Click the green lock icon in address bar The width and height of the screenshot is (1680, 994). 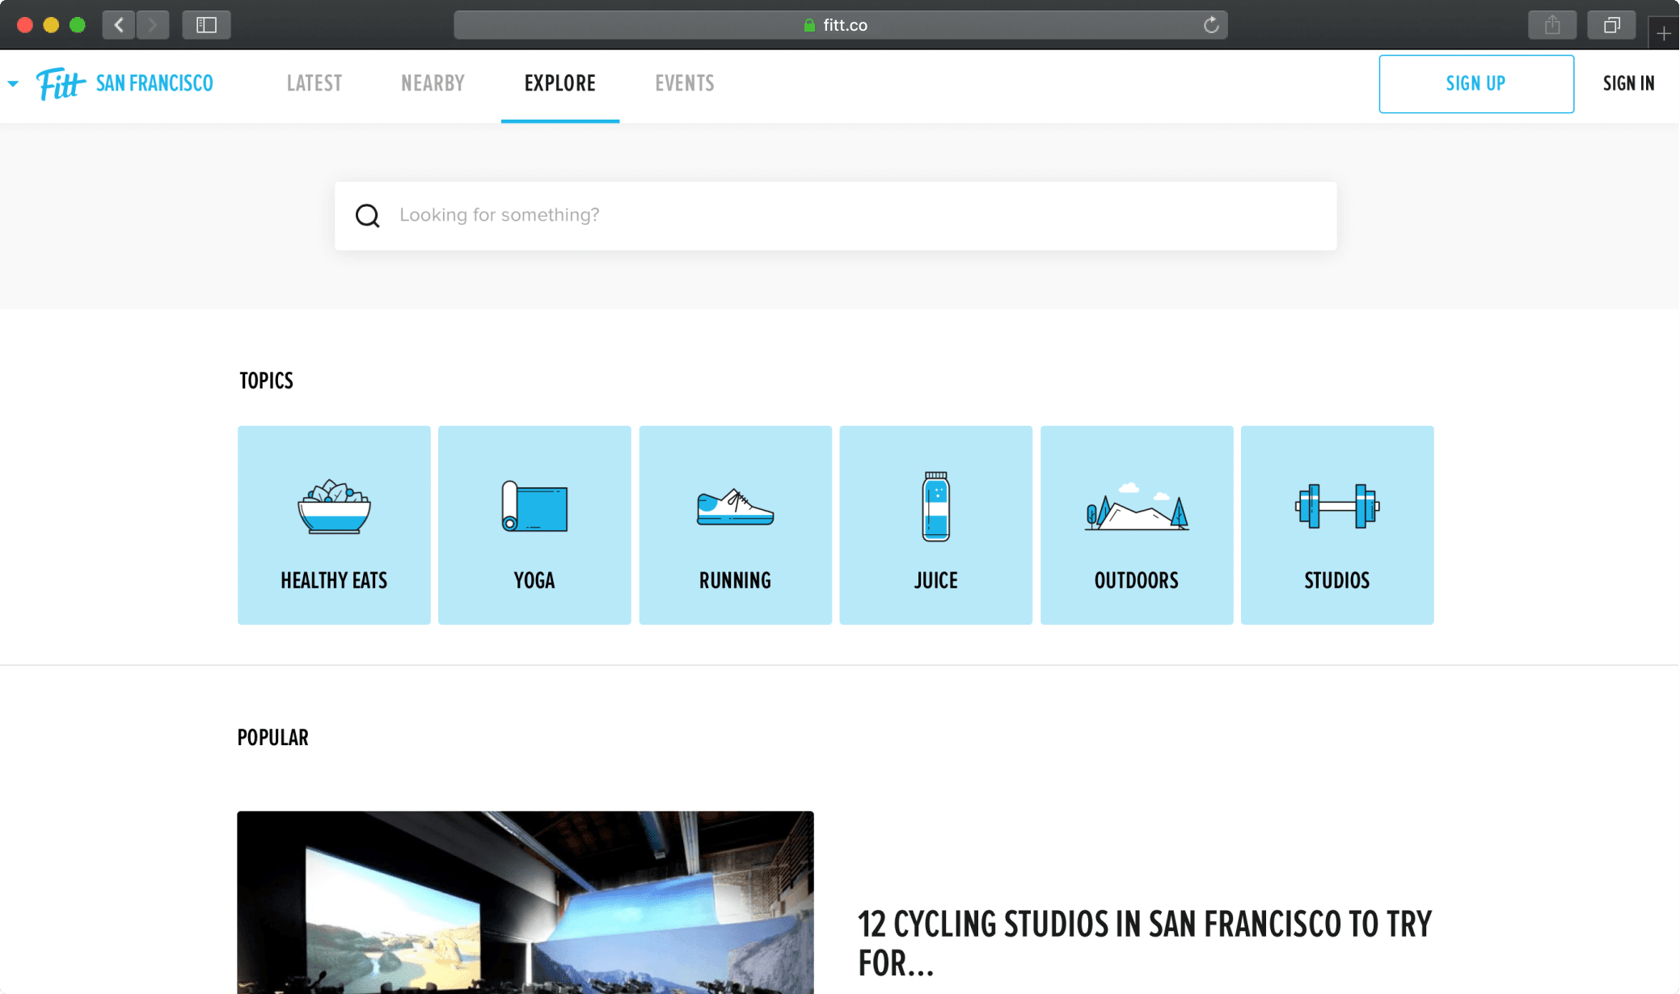pos(809,25)
